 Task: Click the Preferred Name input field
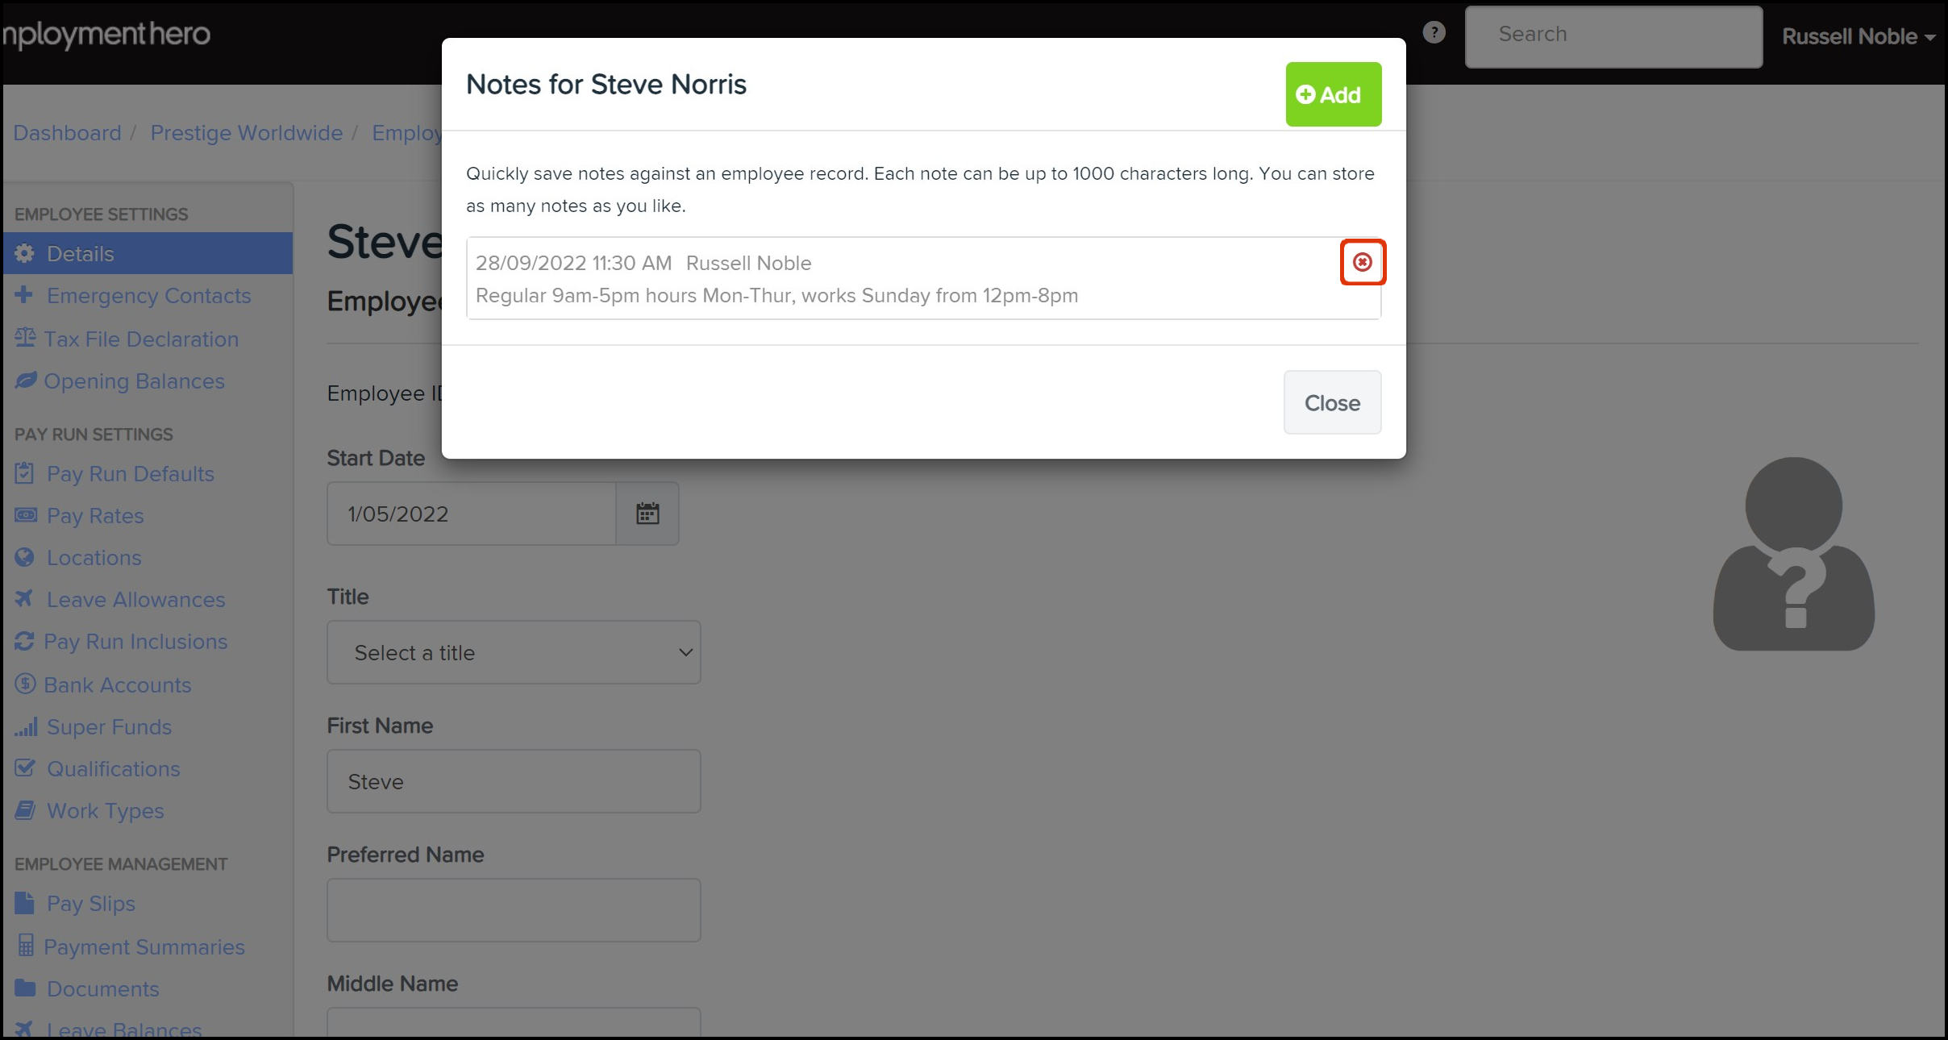click(x=514, y=910)
